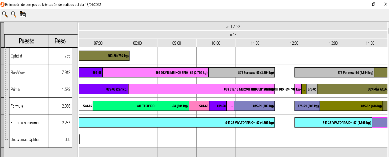This screenshot has height=158, width=389.
Task: Select the Peso column header
Action: click(60, 41)
